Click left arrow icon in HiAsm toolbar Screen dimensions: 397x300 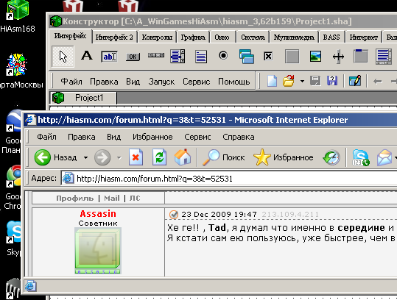pyautogui.click(x=378, y=82)
